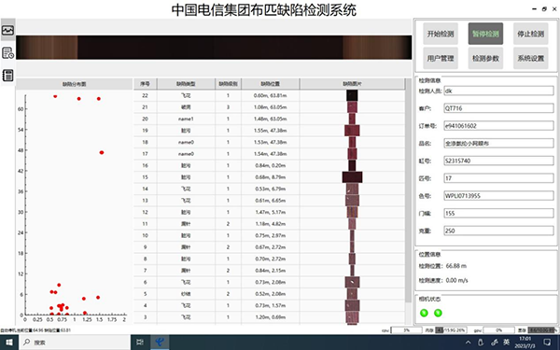Open Task View on the taskbar
Image resolution: width=560 pixels, height=350 pixels.
(140, 343)
